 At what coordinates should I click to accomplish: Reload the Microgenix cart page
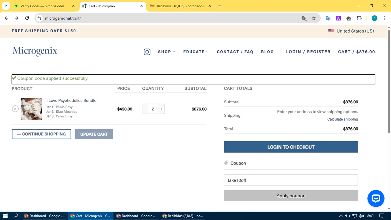27,18
